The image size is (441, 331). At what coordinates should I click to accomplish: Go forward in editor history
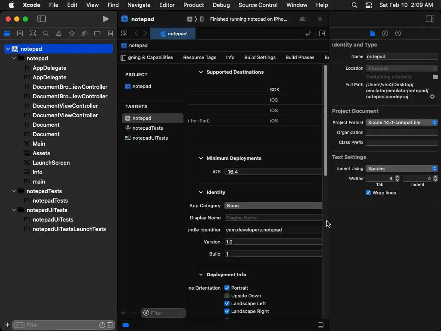[145, 34]
